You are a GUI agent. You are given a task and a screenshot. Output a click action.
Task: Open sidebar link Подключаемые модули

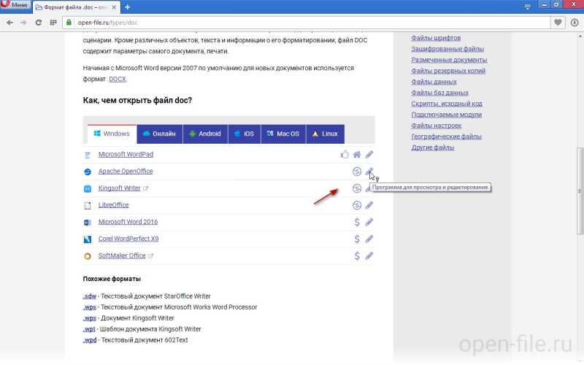446,115
